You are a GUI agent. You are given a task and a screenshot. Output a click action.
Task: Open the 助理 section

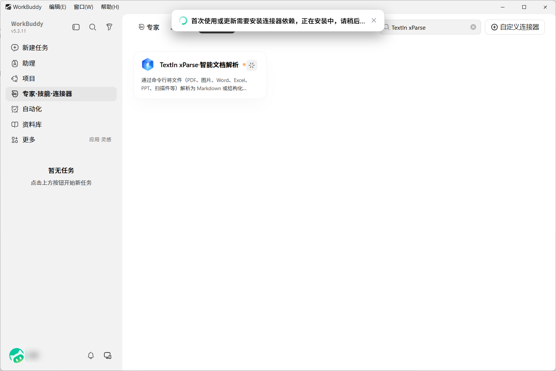coord(61,63)
